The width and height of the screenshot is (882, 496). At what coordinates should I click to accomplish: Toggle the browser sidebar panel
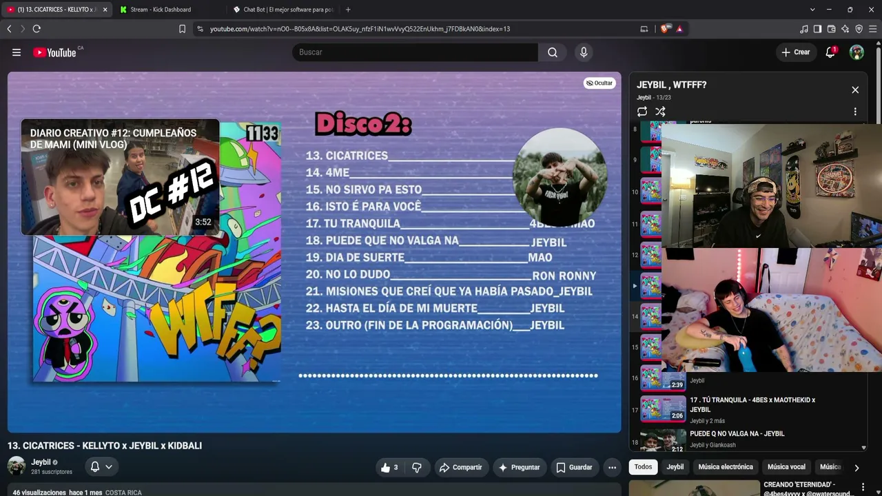tap(817, 29)
